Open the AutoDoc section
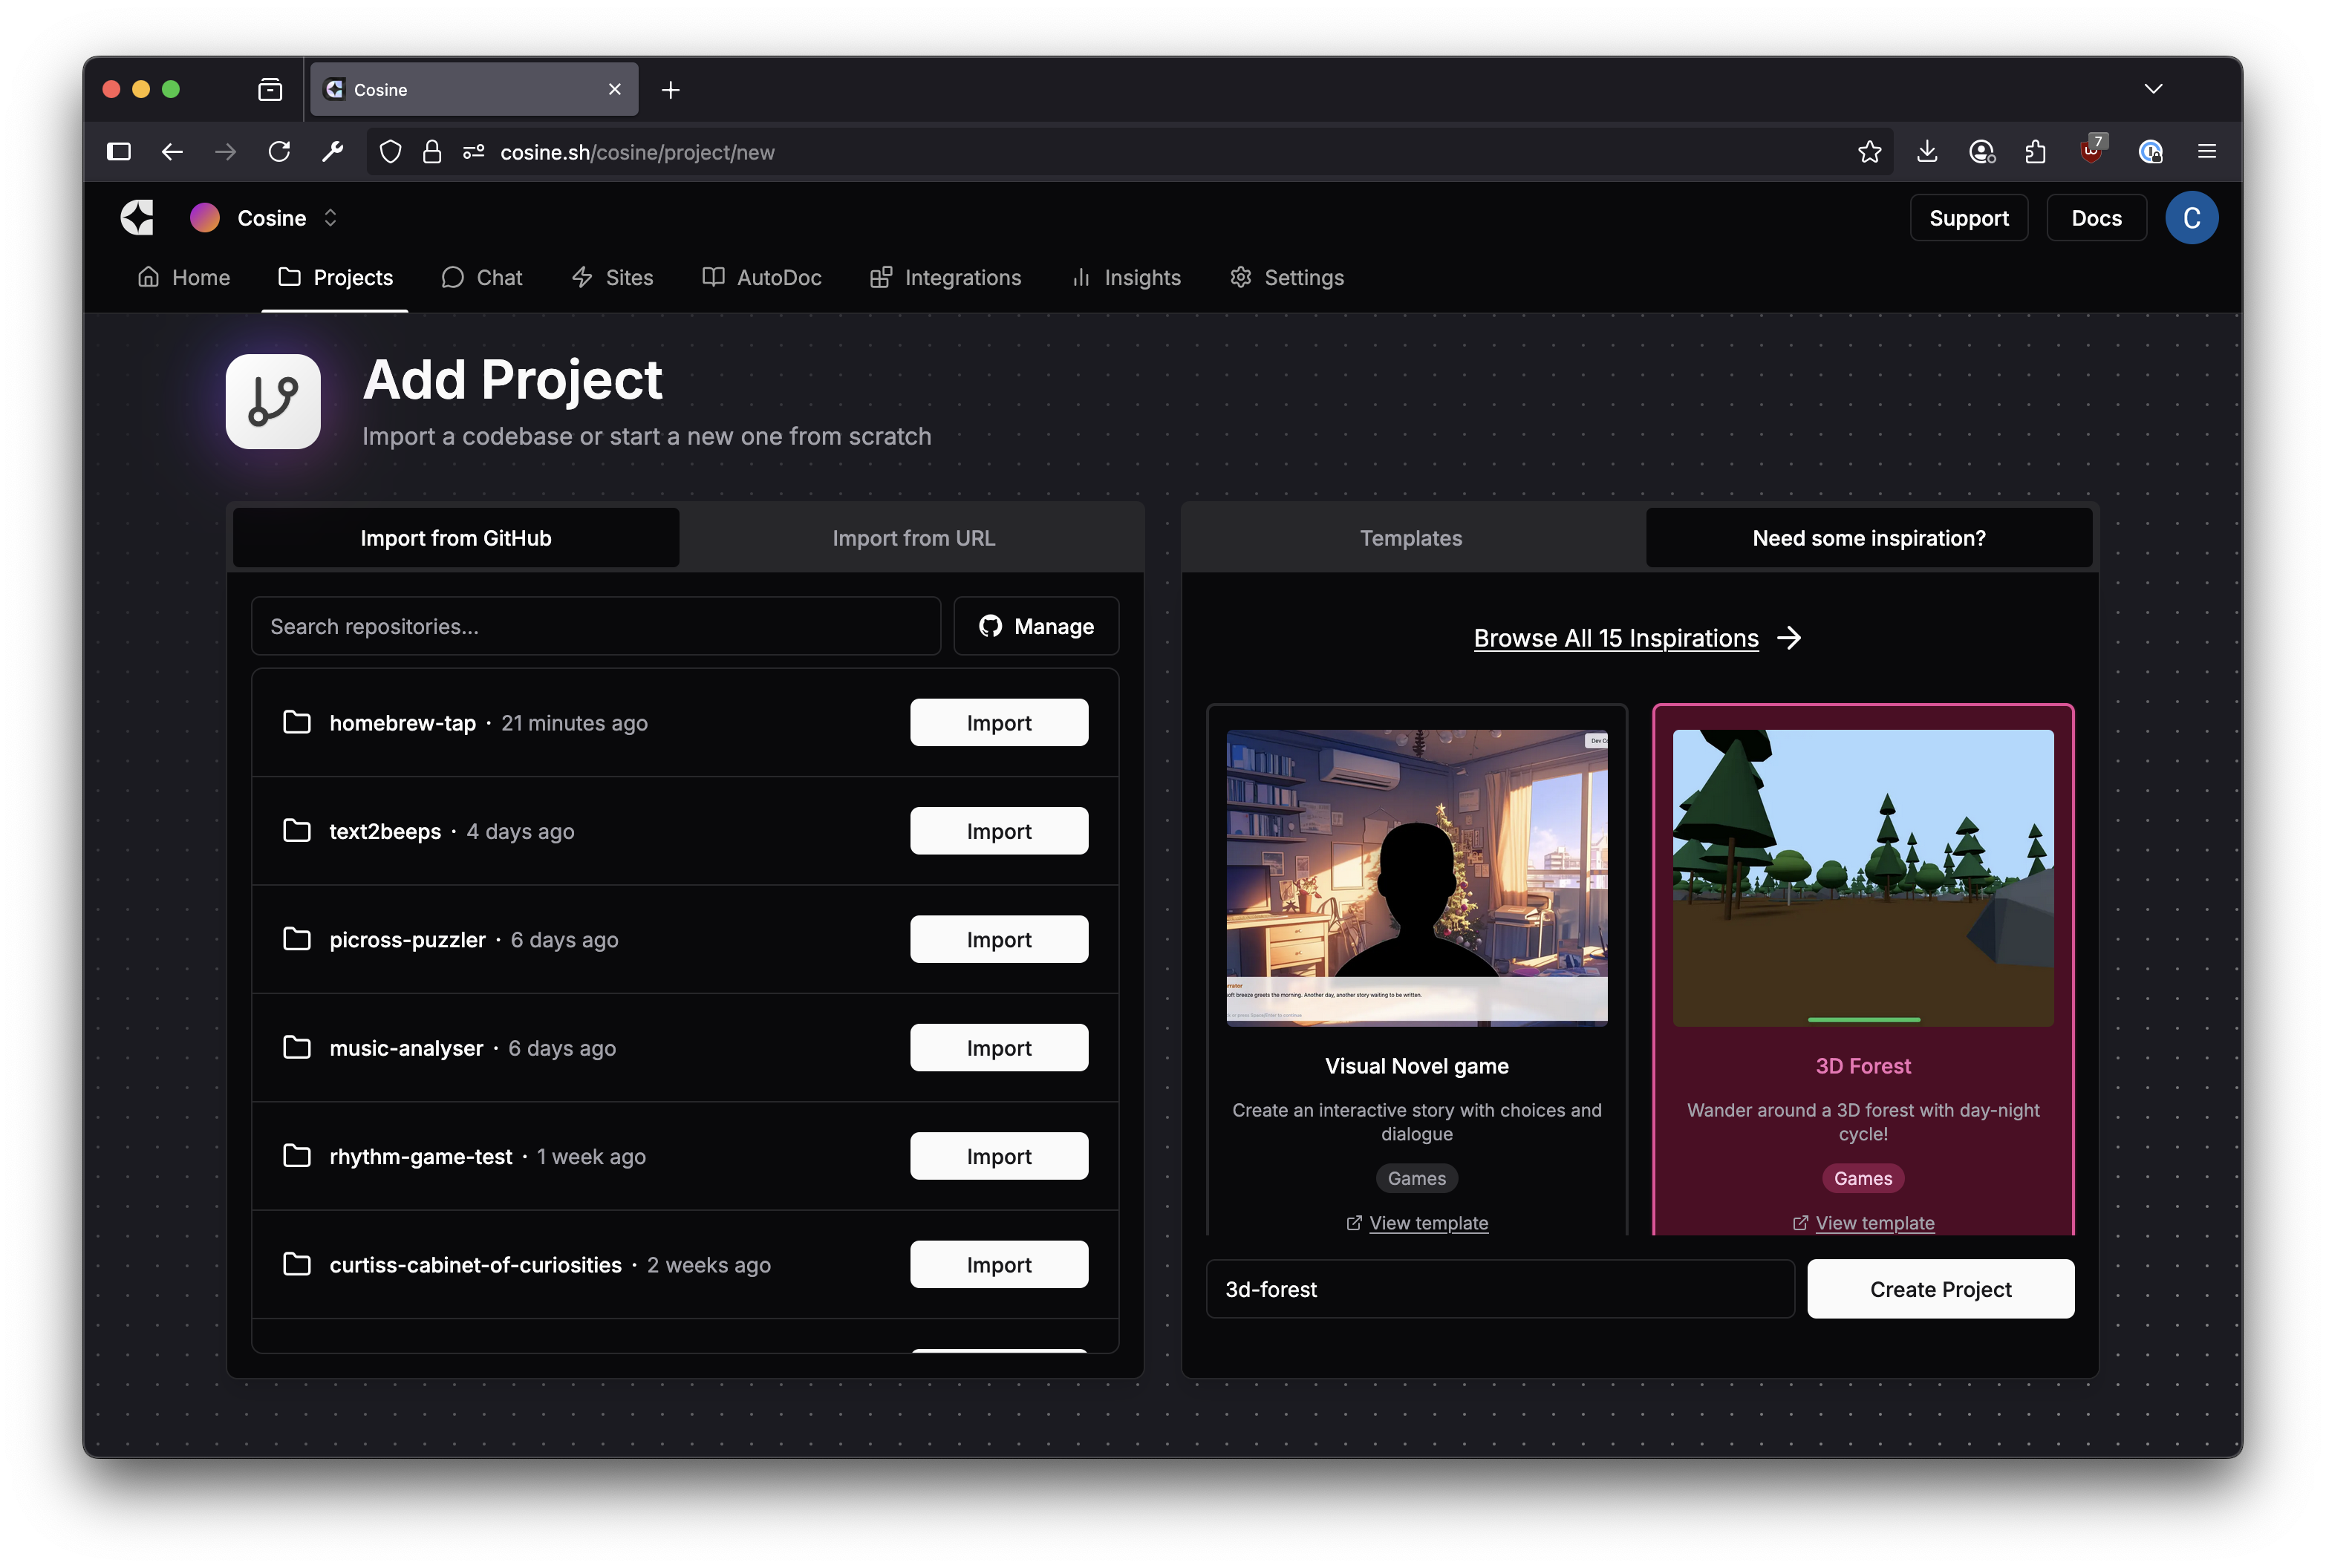This screenshot has height=1568, width=2326. click(x=762, y=278)
